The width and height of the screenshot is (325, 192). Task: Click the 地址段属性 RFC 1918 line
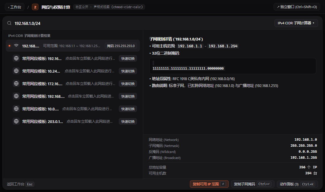(x=192, y=79)
